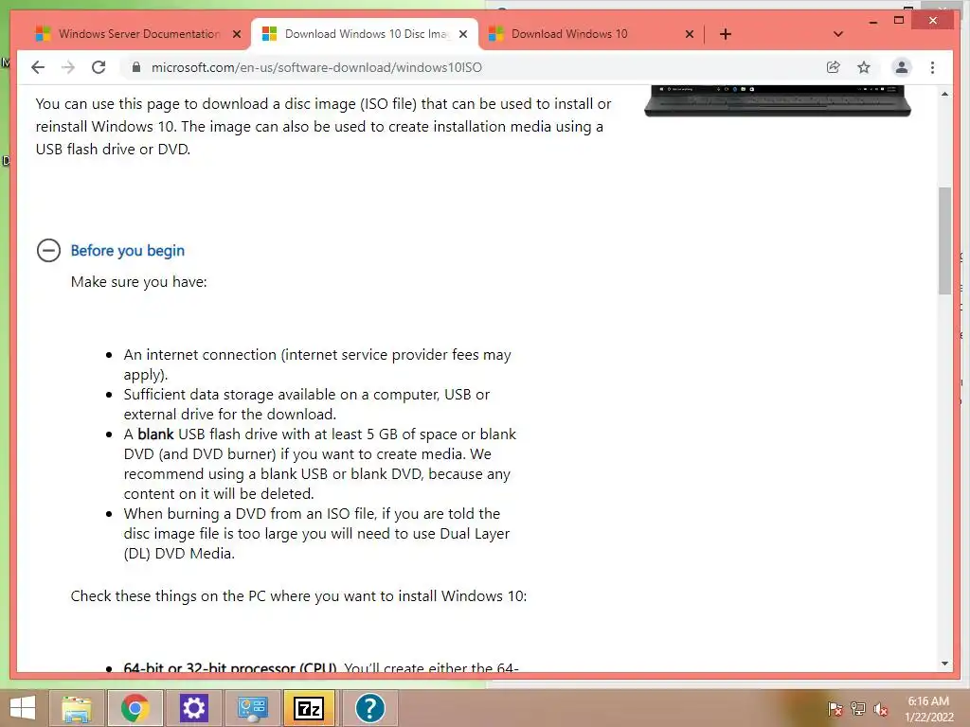Click the page's vertical scrollbar thumb
Screen dimensions: 970x727
(944, 240)
